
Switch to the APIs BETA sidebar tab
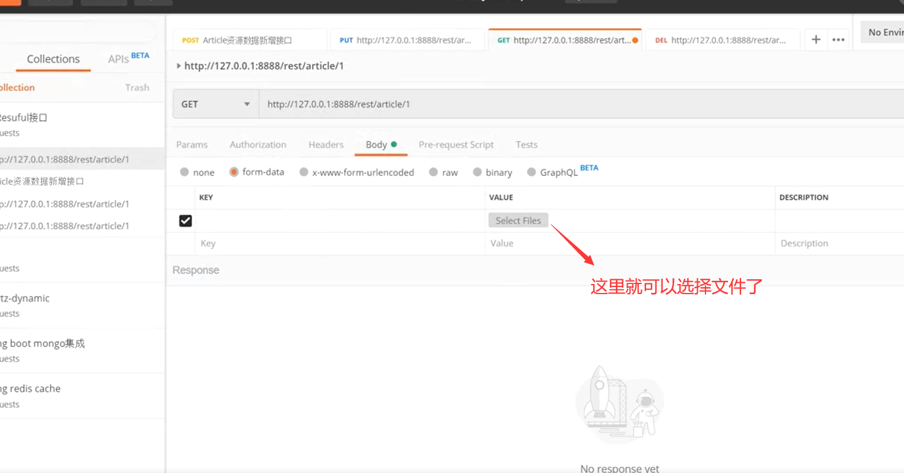point(128,58)
